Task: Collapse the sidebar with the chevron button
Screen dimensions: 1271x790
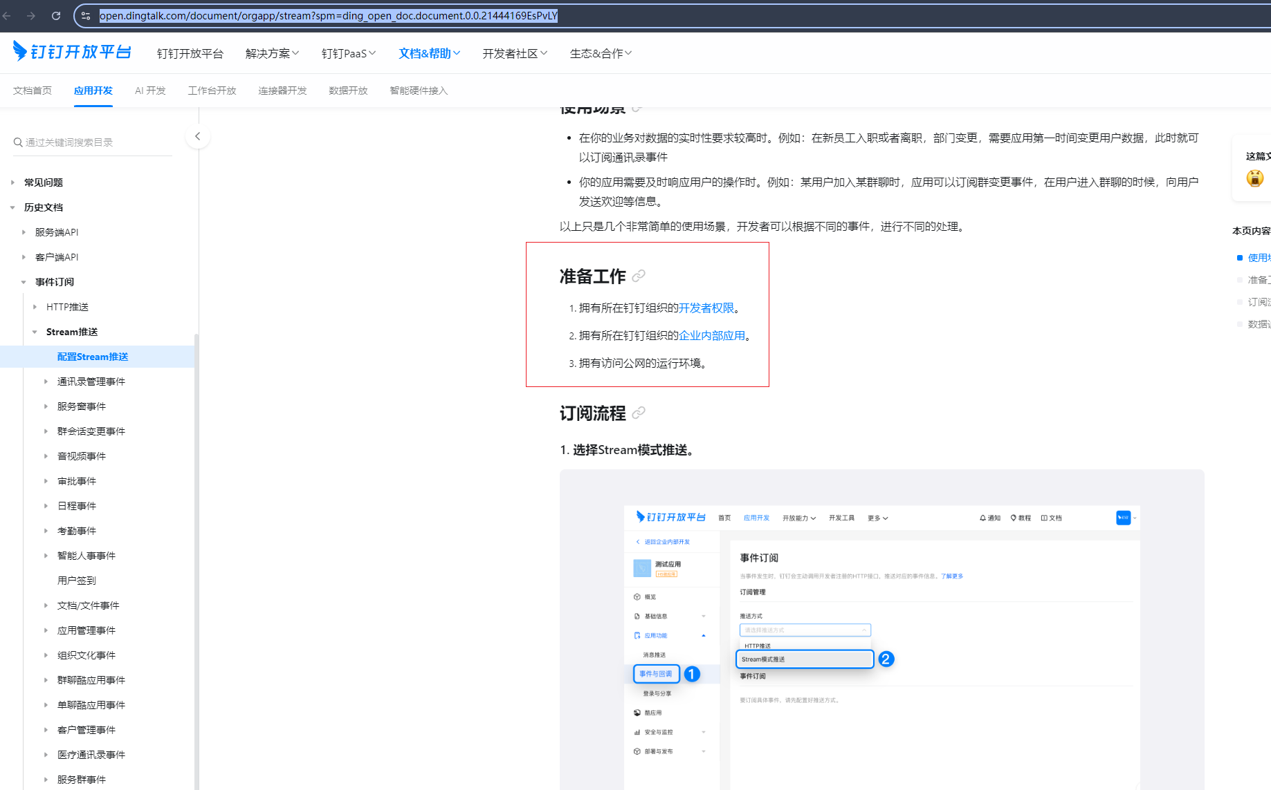Action: (198, 136)
